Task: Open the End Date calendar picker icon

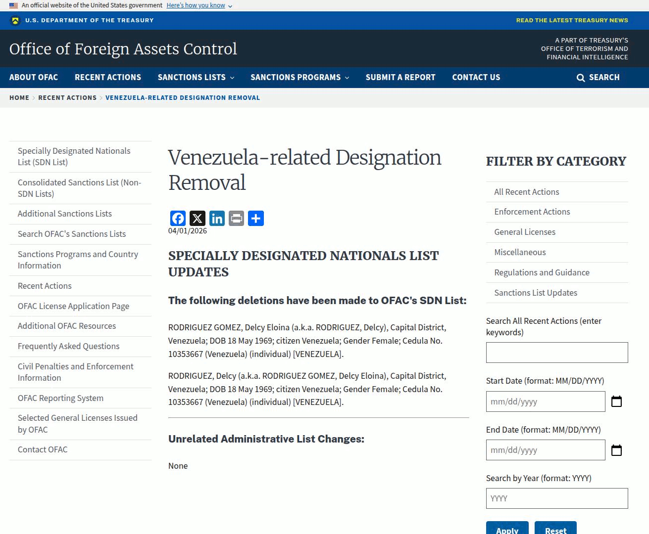Action: point(616,450)
